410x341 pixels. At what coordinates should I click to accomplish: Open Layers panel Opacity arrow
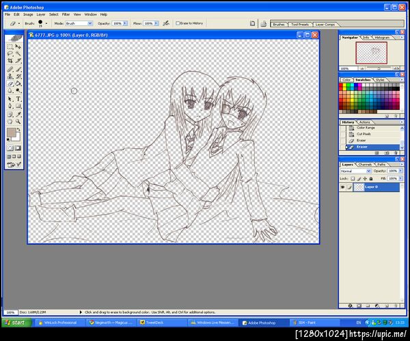400,171
